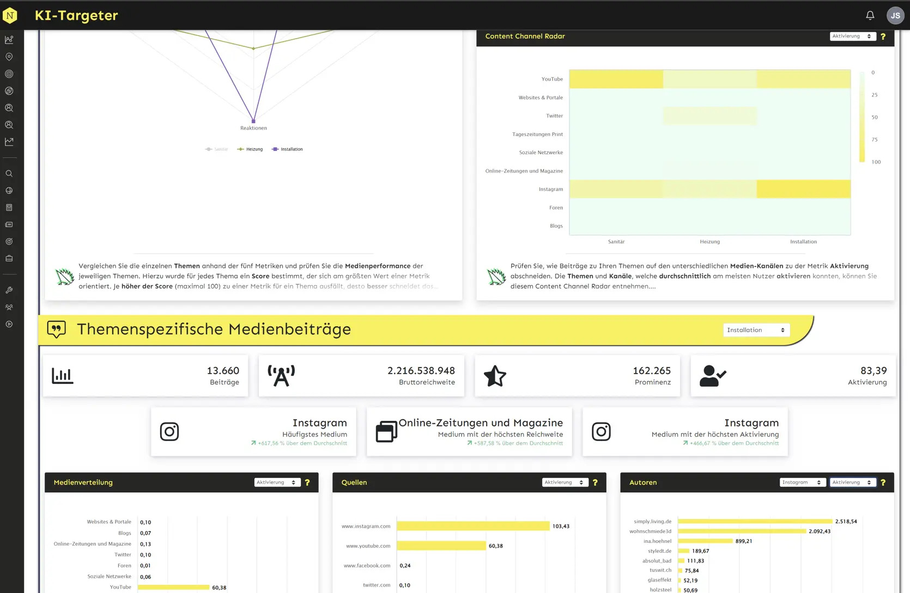
Task: Open Medienverteilung Aktivierung metric dropdown
Action: tap(277, 482)
